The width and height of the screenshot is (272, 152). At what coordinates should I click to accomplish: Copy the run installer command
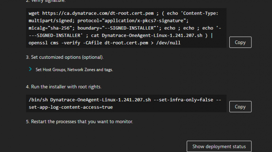click(240, 106)
